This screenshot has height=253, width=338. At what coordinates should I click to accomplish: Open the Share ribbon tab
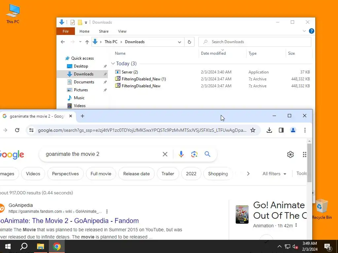pyautogui.click(x=104, y=31)
